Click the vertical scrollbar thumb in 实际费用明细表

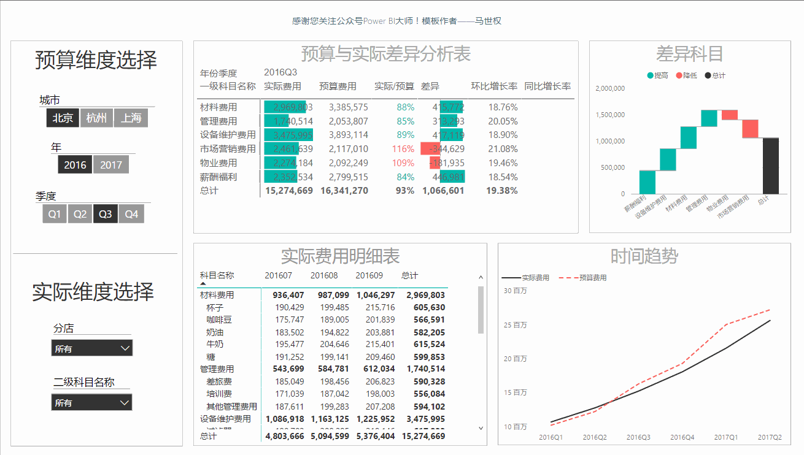[x=481, y=310]
